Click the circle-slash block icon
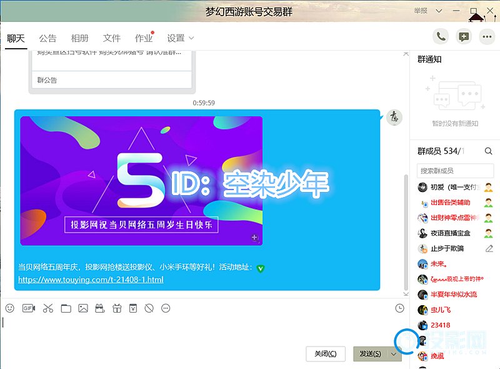500x369 pixels. tap(149, 308)
